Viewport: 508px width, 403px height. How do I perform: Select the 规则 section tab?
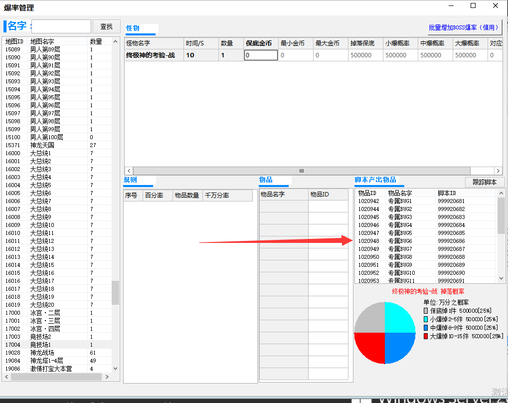click(130, 180)
